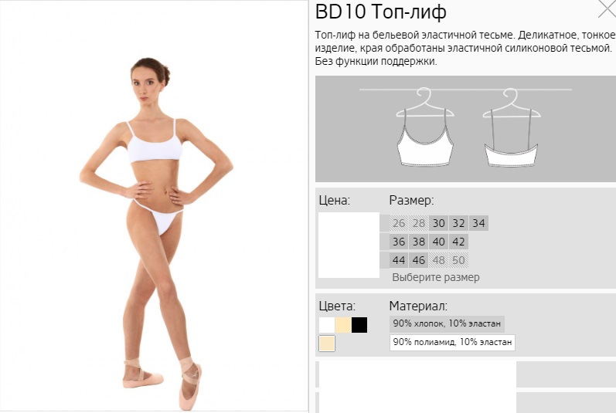Pick size 44
This screenshot has width=616, height=413.
point(398,260)
